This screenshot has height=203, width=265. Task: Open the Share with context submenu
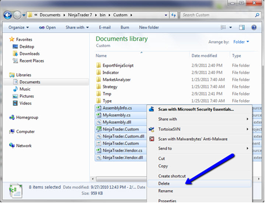click(x=199, y=119)
